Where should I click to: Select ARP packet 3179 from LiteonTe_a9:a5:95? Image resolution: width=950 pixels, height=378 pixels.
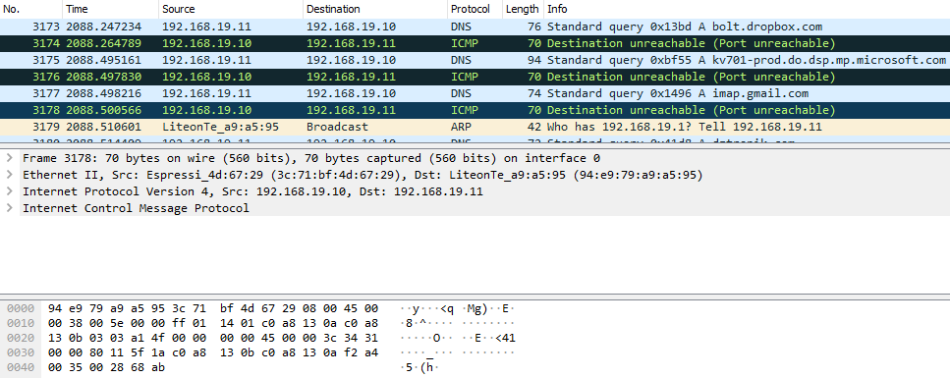(x=475, y=127)
